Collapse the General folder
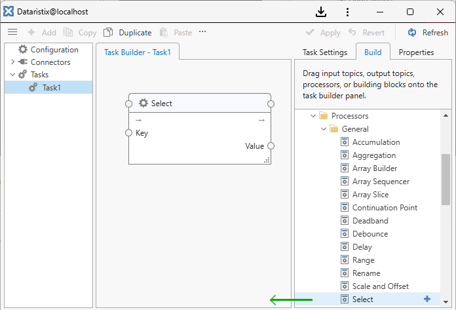 (x=322, y=129)
